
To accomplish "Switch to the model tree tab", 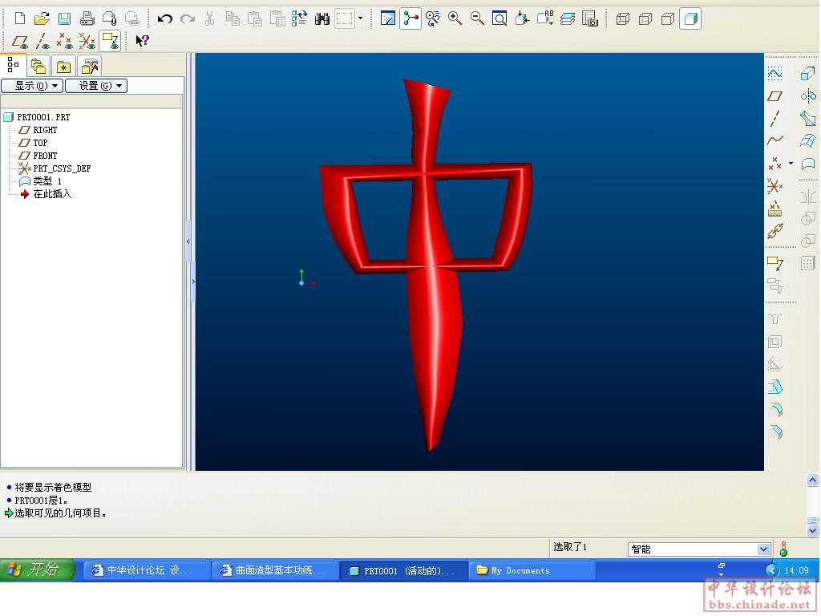I will (13, 66).
